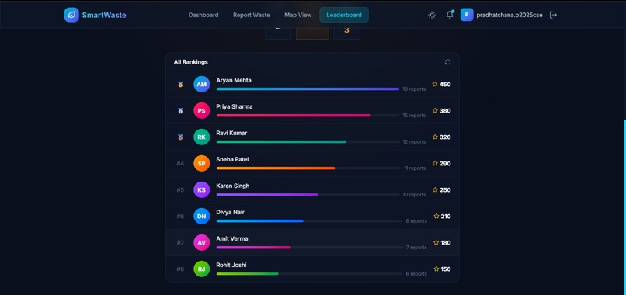Screen dimensions: 626x295
Task: Click the blue P user avatar
Action: click(x=467, y=15)
